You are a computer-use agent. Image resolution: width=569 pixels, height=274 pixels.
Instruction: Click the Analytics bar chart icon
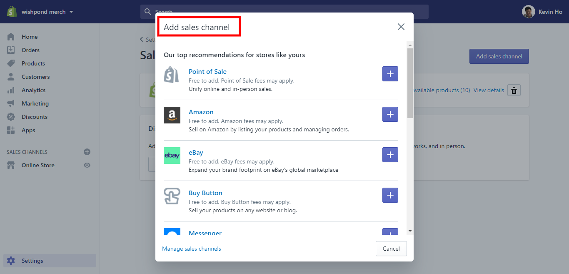pos(11,90)
